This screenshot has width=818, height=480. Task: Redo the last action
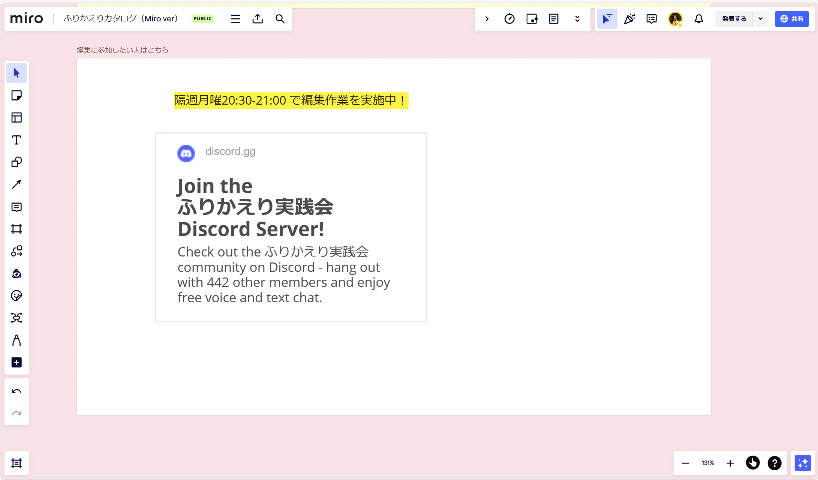click(x=16, y=414)
